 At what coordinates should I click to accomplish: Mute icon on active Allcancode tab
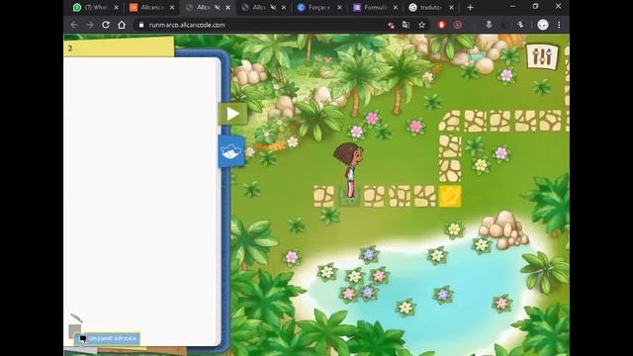pyautogui.click(x=218, y=7)
